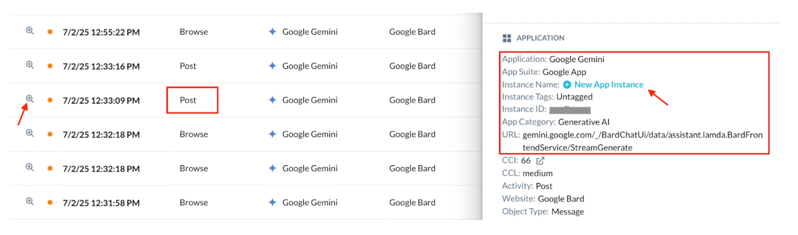Viewport: 798px width, 235px height.
Task: Open the New App Instance link
Action: (609, 84)
